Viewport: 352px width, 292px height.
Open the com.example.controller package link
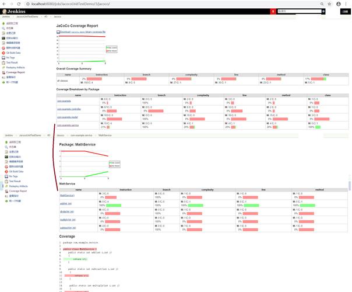pos(69,109)
